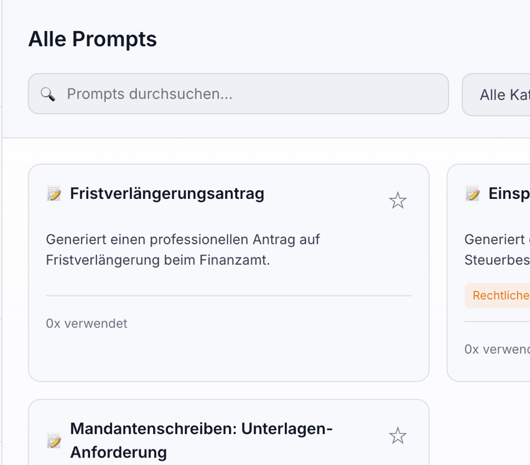Click the memo icon on the Einsp... card
530x465 pixels.
[x=473, y=194]
